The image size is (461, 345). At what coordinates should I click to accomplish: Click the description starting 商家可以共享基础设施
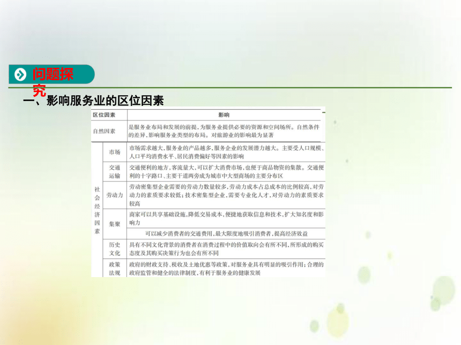click(x=226, y=219)
